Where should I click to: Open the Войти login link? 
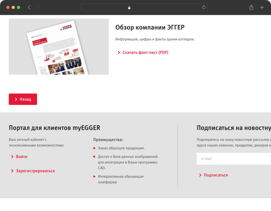[21, 157]
